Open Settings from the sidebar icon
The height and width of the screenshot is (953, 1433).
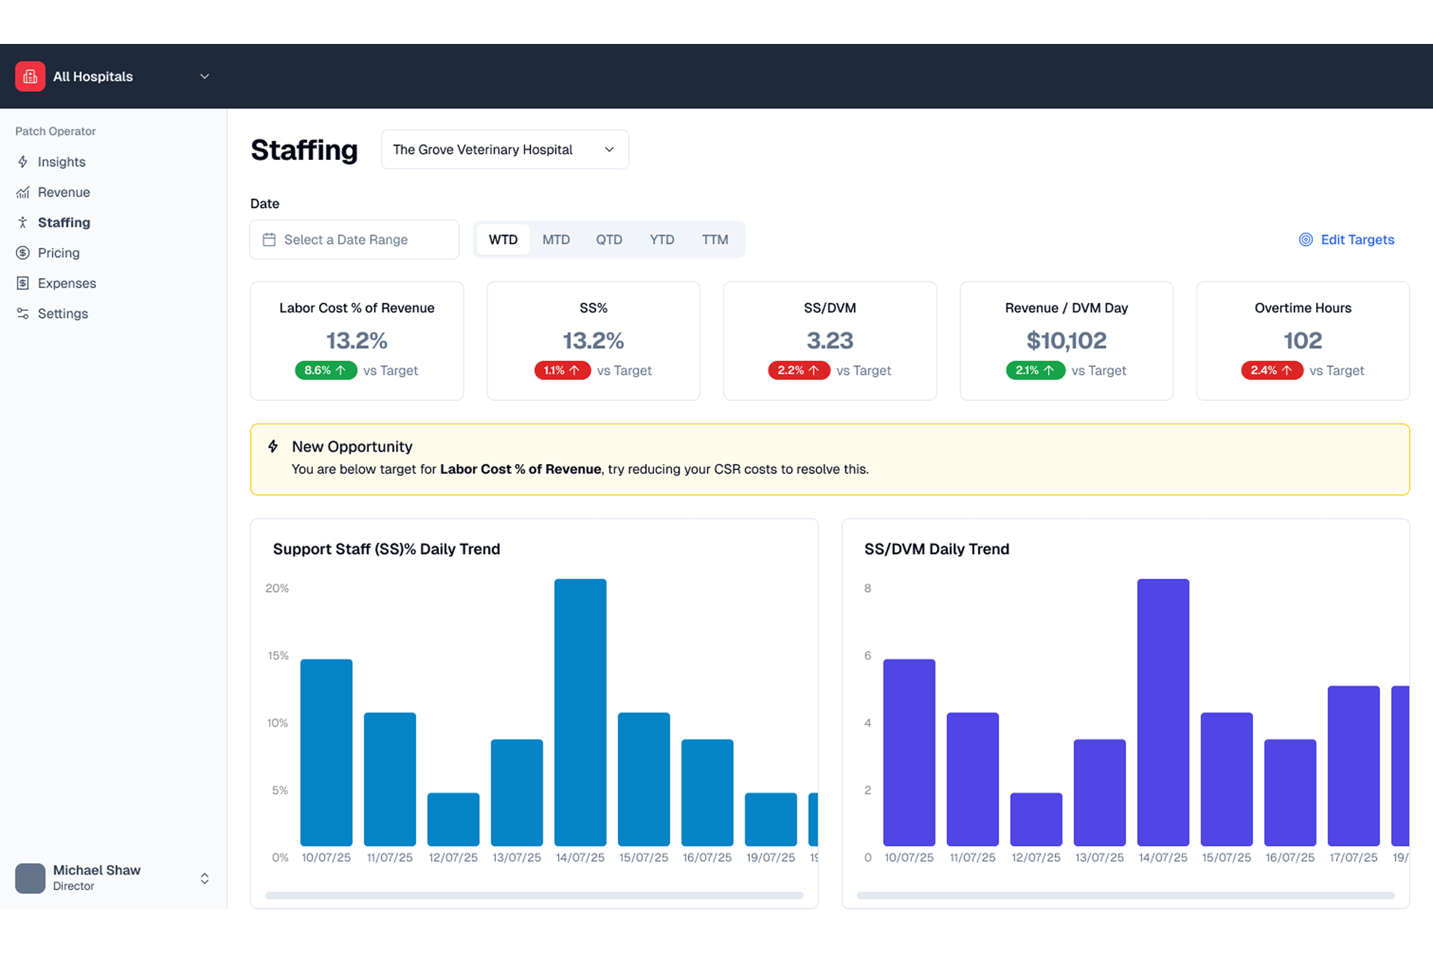pyautogui.click(x=23, y=313)
